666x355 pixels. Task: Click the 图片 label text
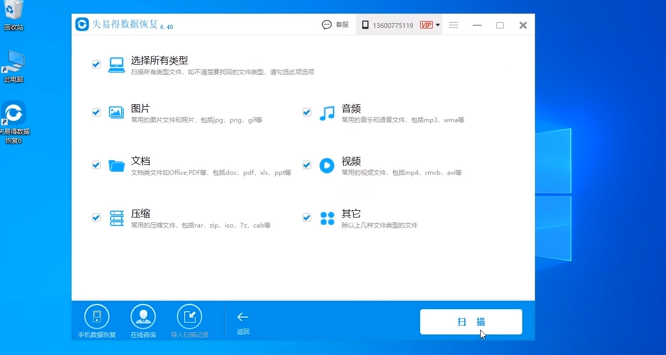141,109
